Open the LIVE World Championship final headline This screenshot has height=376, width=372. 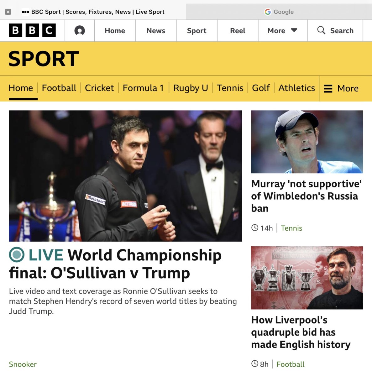pyautogui.click(x=115, y=264)
